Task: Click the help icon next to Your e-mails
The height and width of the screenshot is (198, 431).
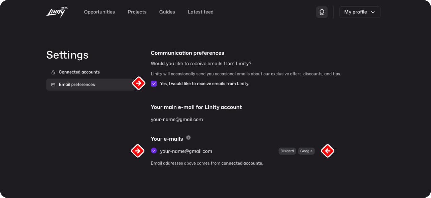Action: tap(189, 138)
